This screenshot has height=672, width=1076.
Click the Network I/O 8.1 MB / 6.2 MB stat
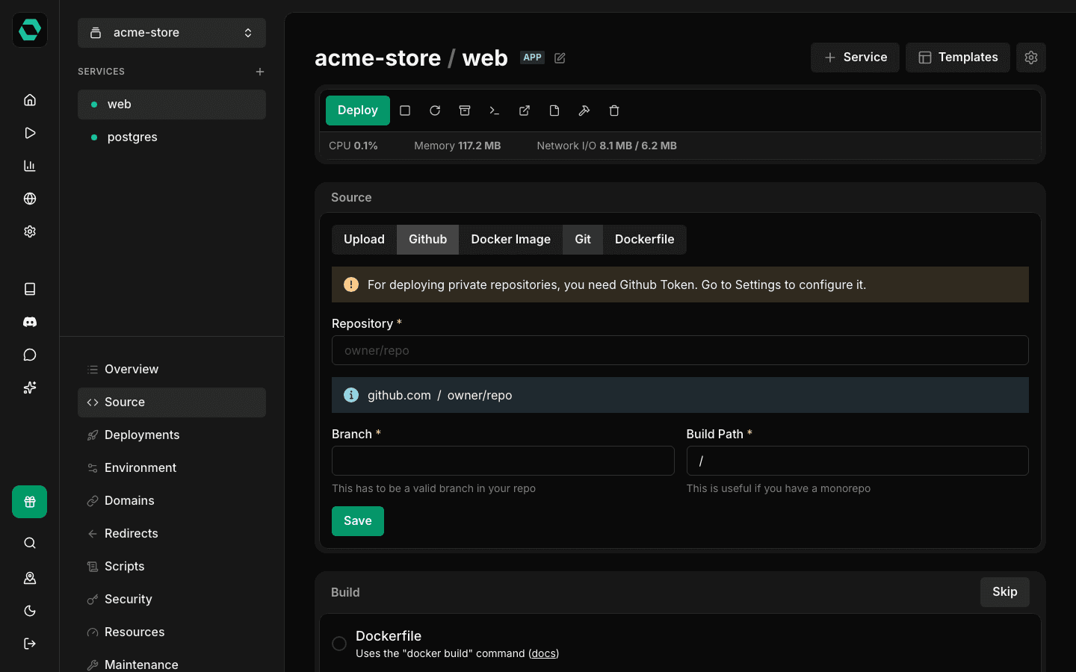tap(607, 146)
